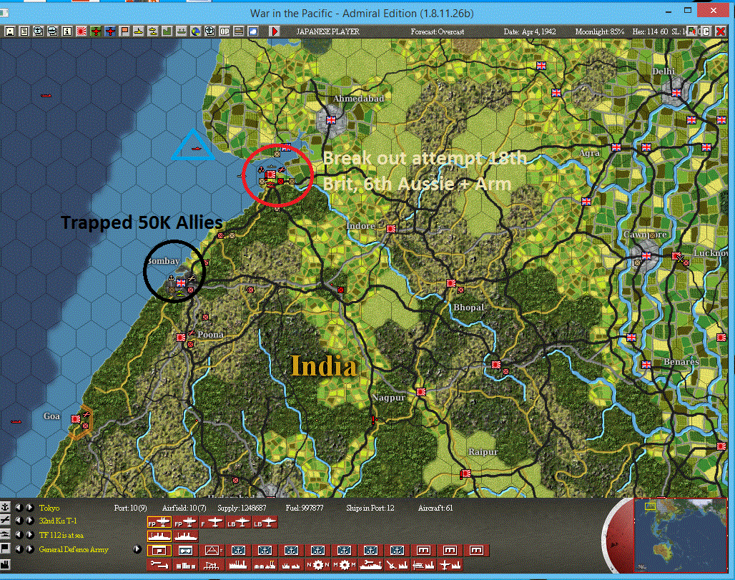
Task: Select the British unit at Bombay
Action: [x=180, y=282]
